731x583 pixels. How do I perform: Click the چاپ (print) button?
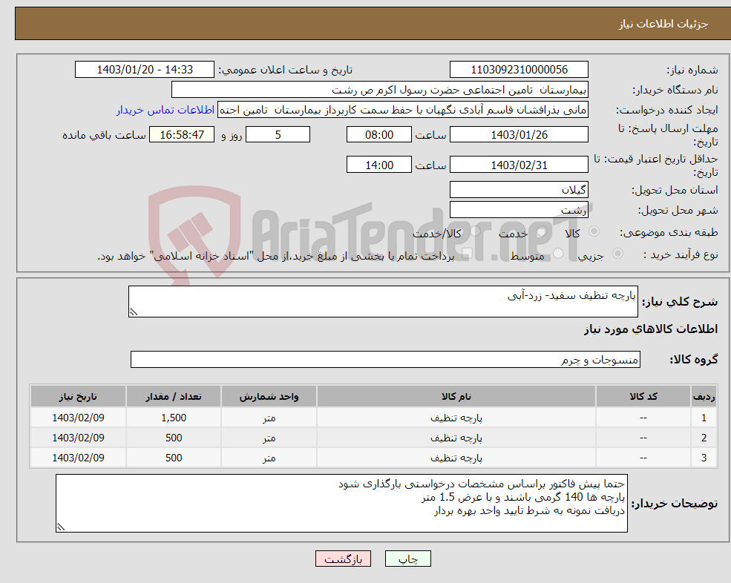[x=408, y=559]
